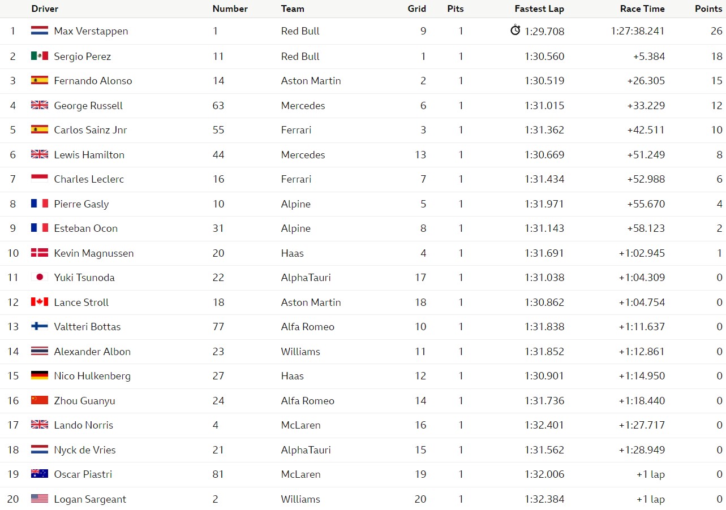The image size is (726, 510).
Task: Click the Japanese flag beside Yuki Tsunoda
Action: coord(40,277)
